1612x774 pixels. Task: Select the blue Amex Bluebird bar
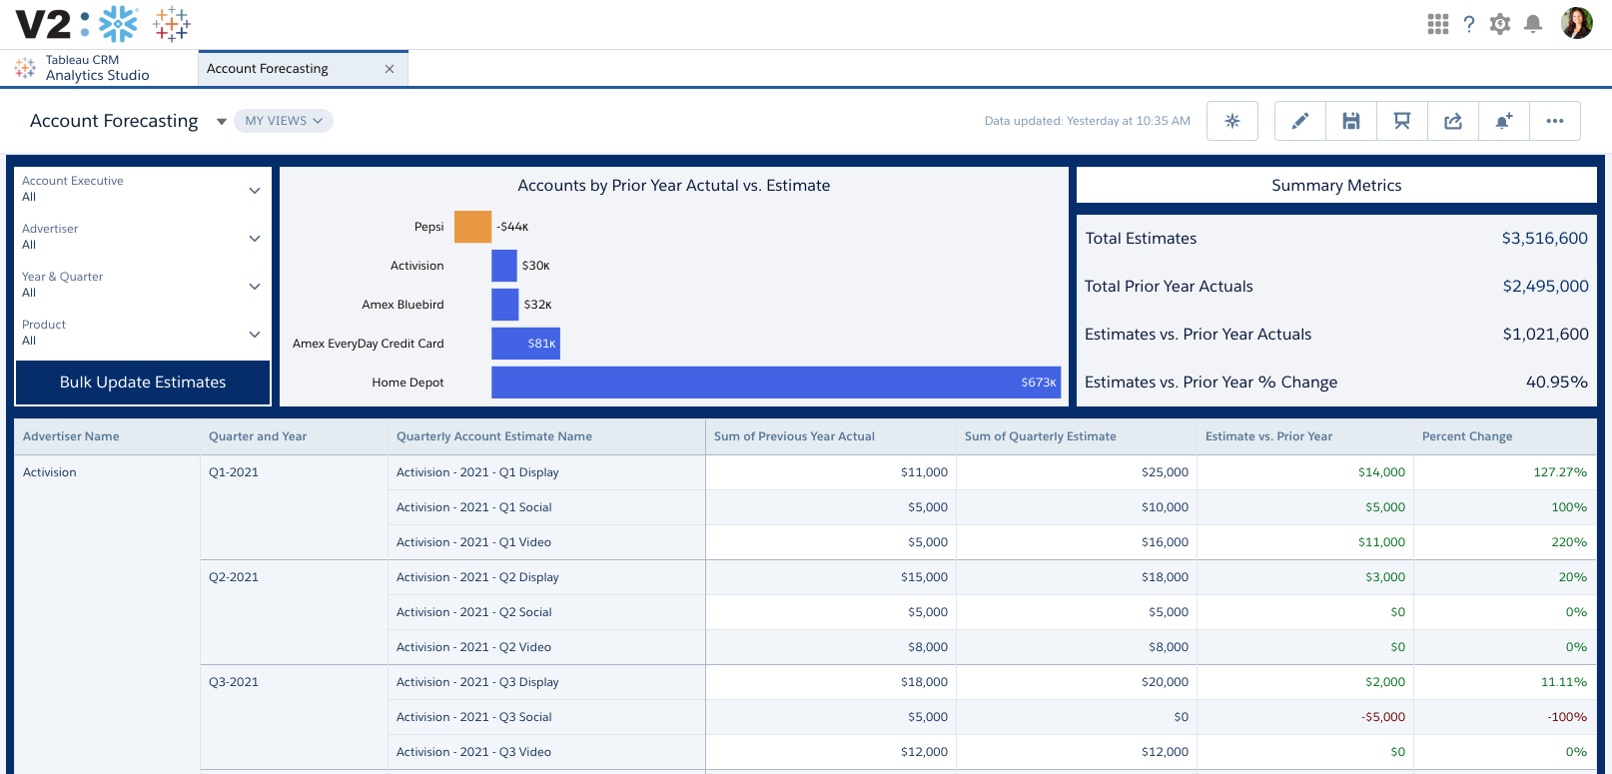(x=505, y=305)
